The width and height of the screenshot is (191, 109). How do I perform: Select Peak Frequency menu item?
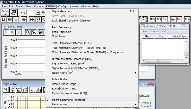pos(92,27)
